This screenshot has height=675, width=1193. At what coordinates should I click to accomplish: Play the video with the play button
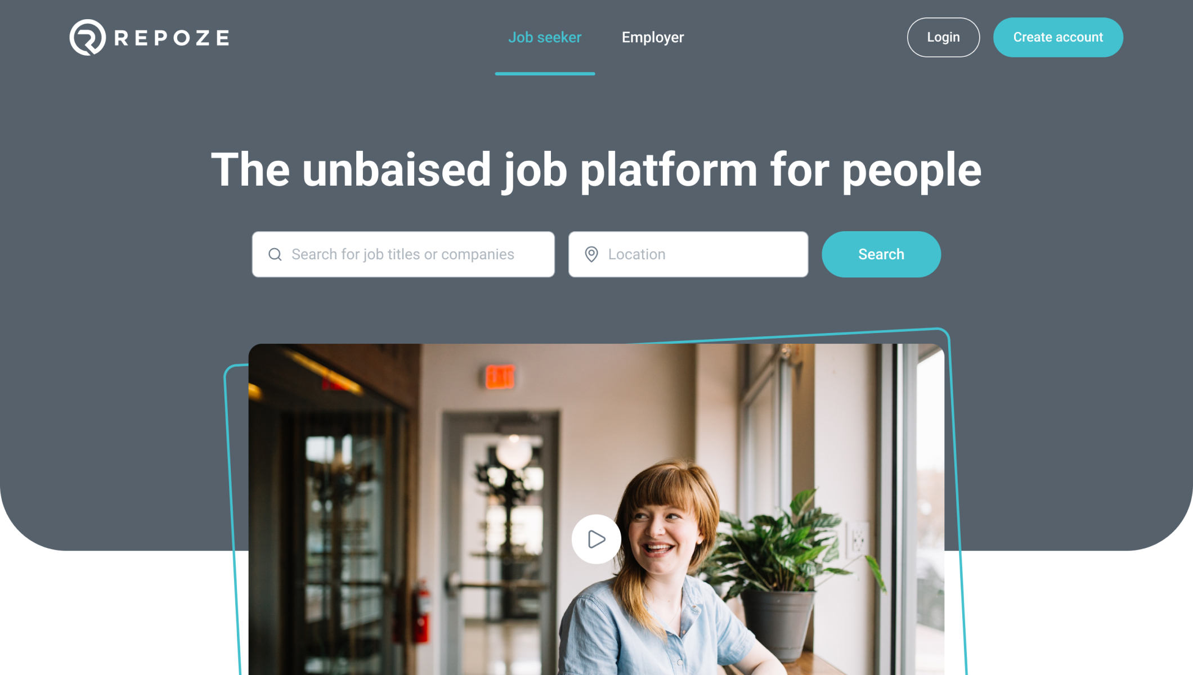click(x=596, y=539)
